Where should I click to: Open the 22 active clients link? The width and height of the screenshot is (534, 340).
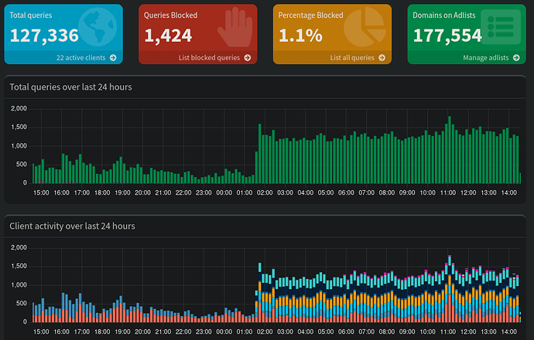click(80, 58)
